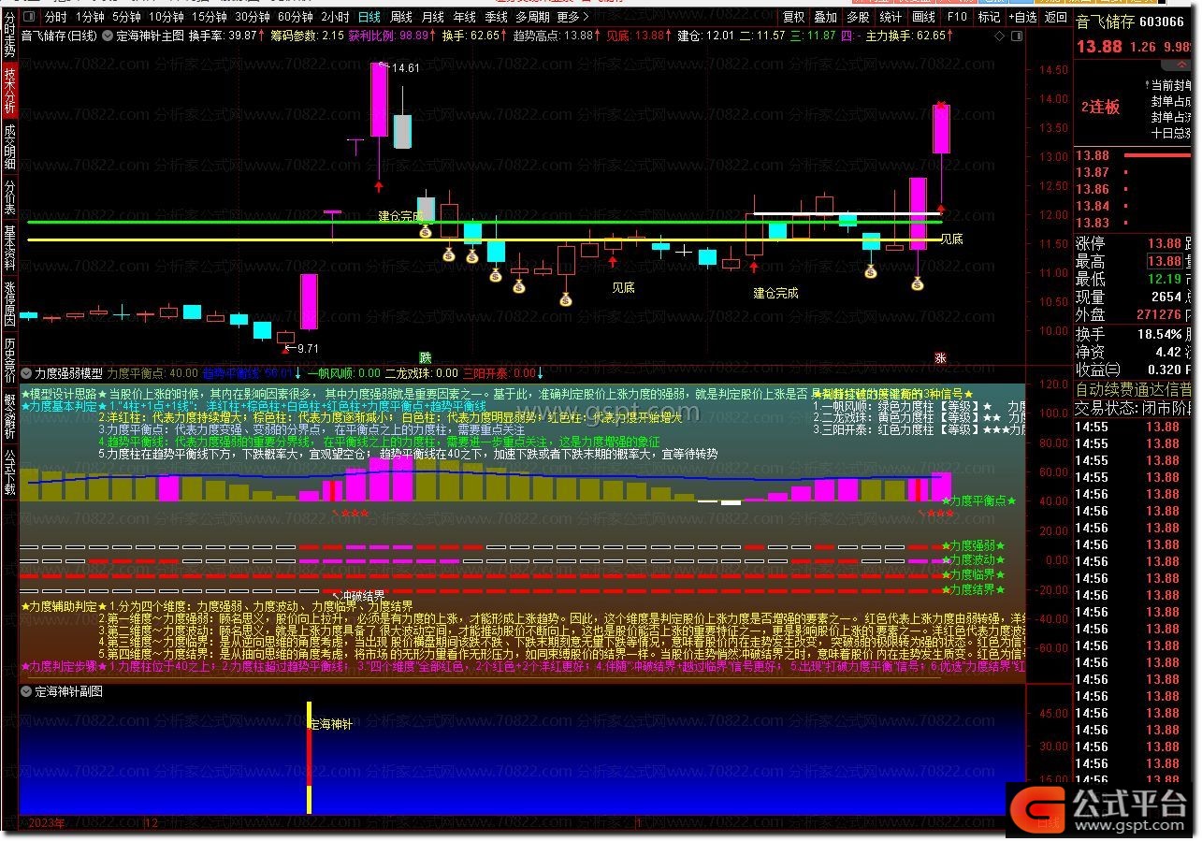Click the 2连板 limit-up badge
Screen dimensions: 1202x841
coord(1100,107)
